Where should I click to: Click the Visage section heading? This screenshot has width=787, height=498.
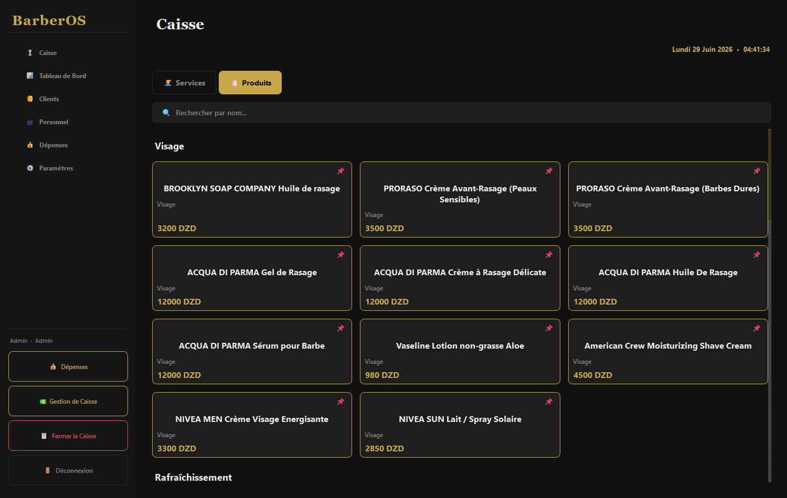169,146
